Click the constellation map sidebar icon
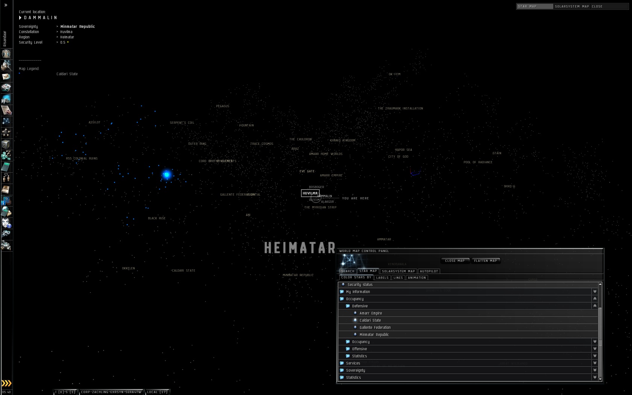This screenshot has height=395, width=632. [6, 122]
